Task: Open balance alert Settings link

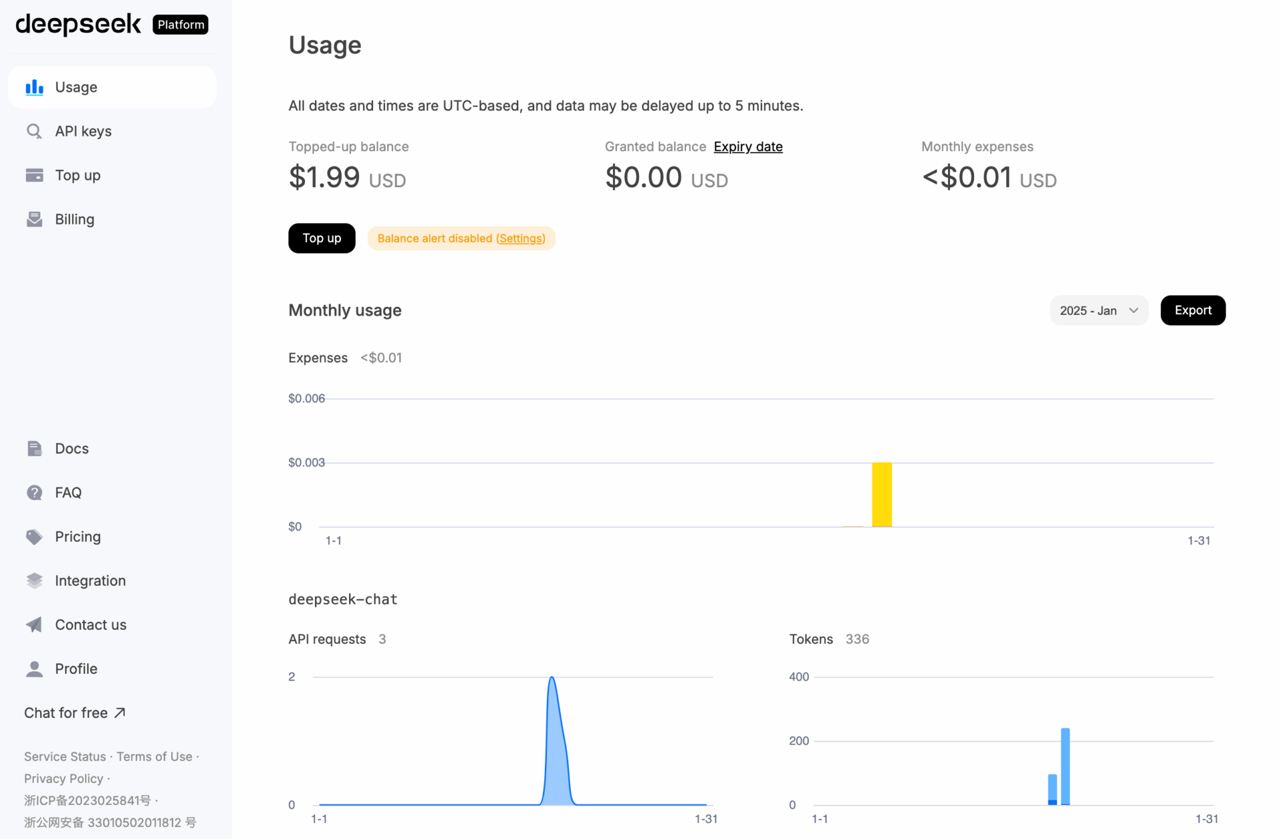Action: (520, 238)
